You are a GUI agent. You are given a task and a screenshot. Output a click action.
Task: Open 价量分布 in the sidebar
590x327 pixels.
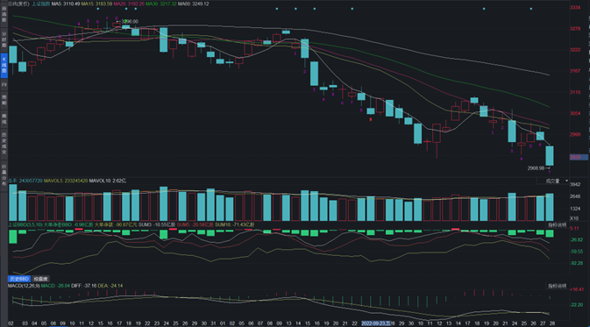4,175
